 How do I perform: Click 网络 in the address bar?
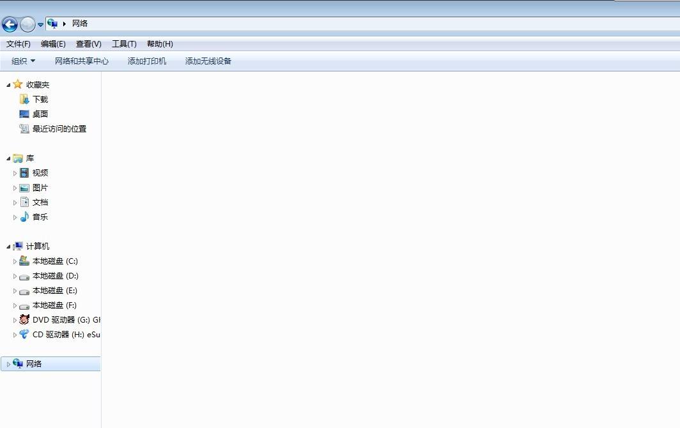coord(80,24)
